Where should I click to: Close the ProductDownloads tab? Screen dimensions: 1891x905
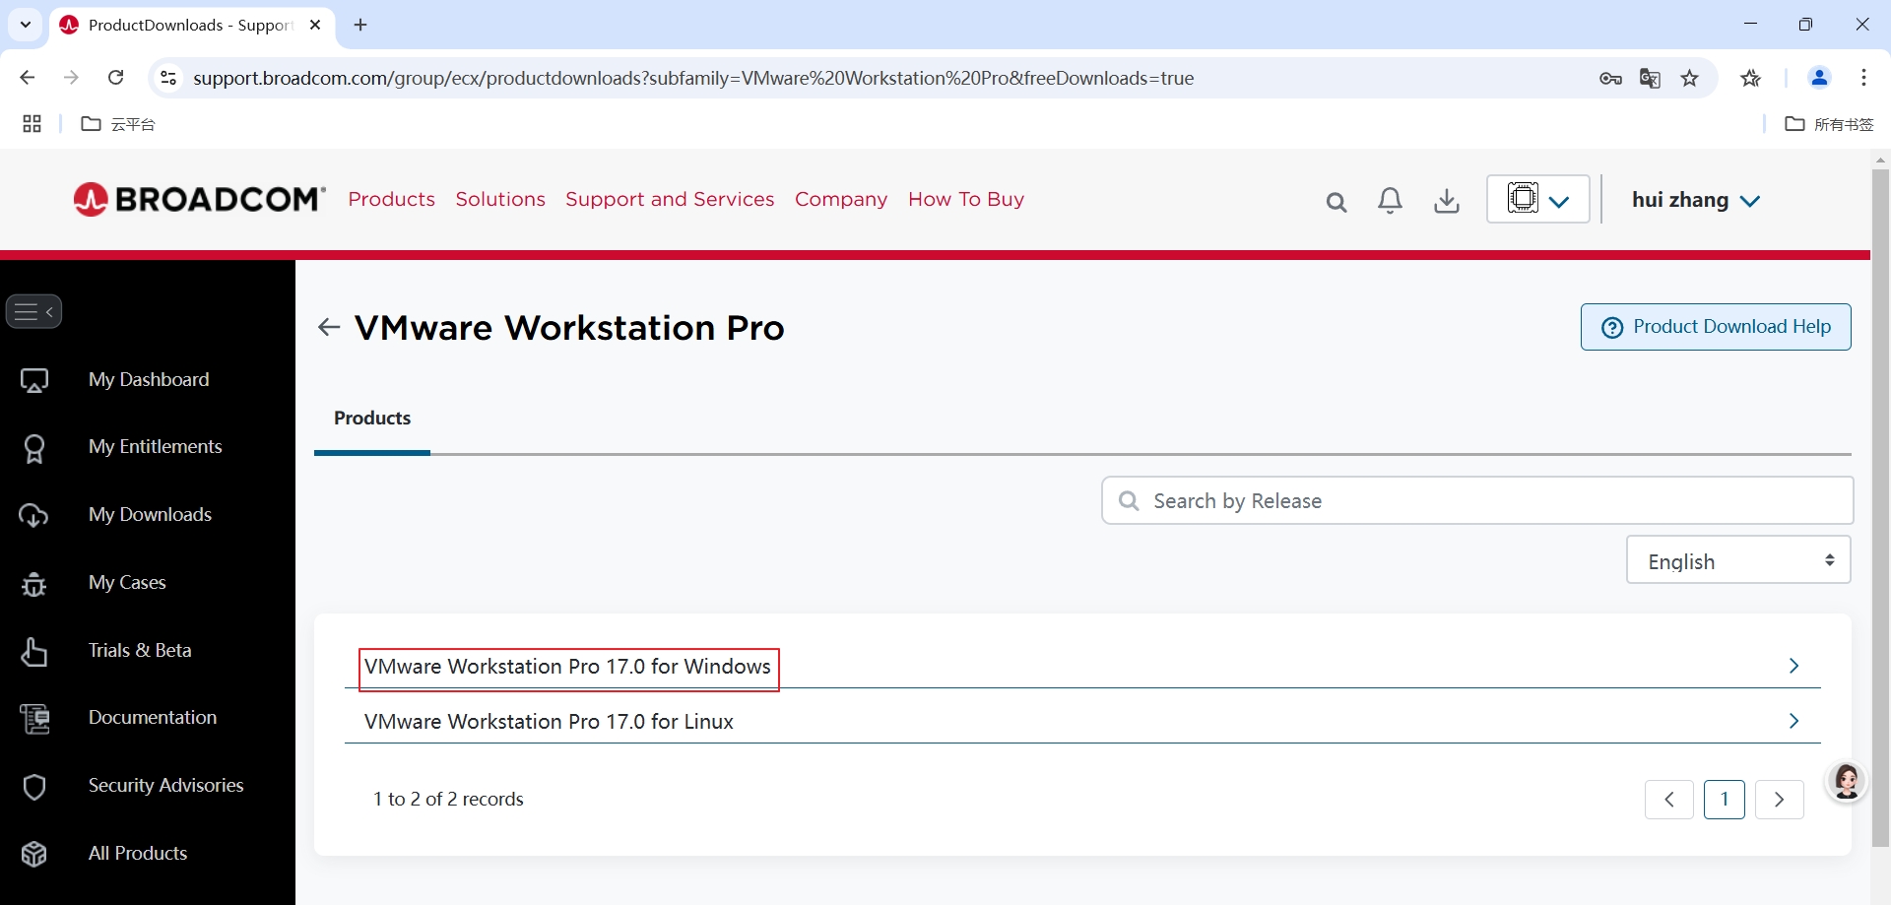point(315,25)
